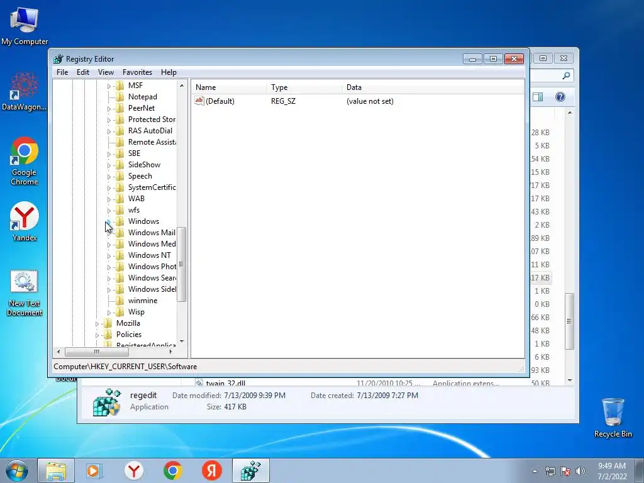Screen dimensions: 644x483
Task: Open the Favorites menu
Action: pyautogui.click(x=137, y=72)
